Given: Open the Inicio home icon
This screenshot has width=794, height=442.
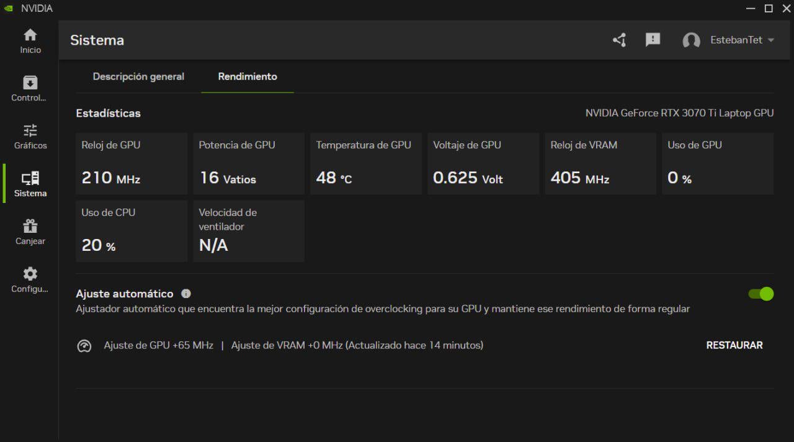Looking at the screenshot, I should click(30, 35).
